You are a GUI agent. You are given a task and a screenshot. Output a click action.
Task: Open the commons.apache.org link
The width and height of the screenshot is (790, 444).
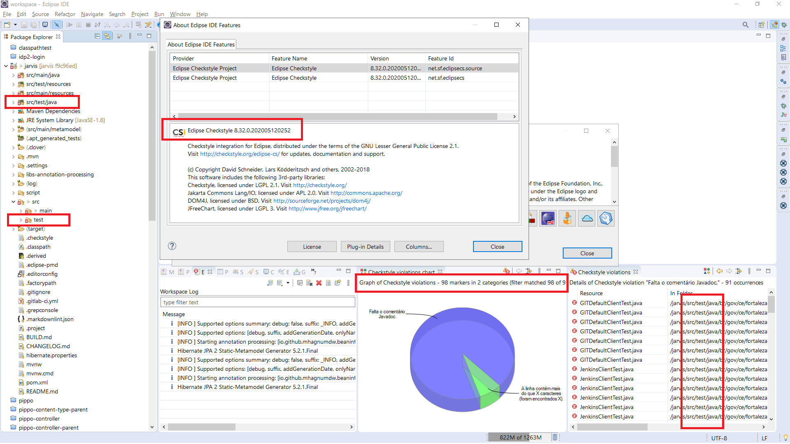point(366,193)
